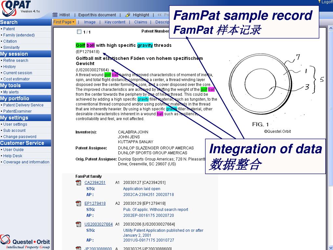Click Export this document
This screenshot has width=333, height=250.
(x=97, y=15)
